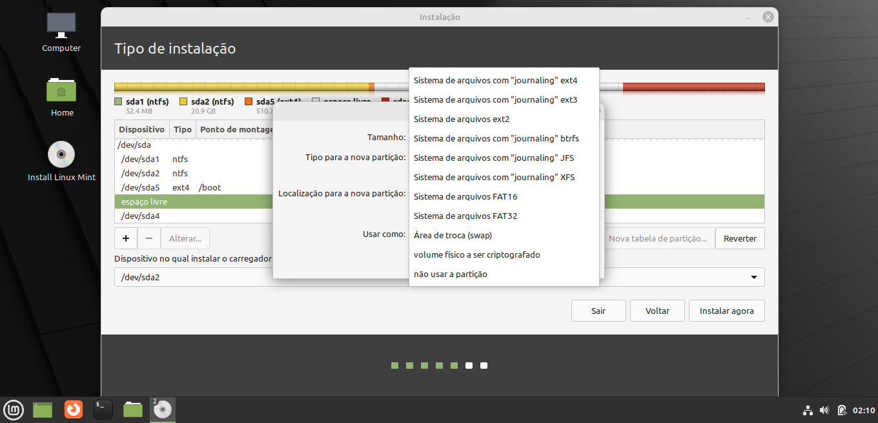
Task: Choose Área de troca (swap) option
Action: [x=504, y=236]
